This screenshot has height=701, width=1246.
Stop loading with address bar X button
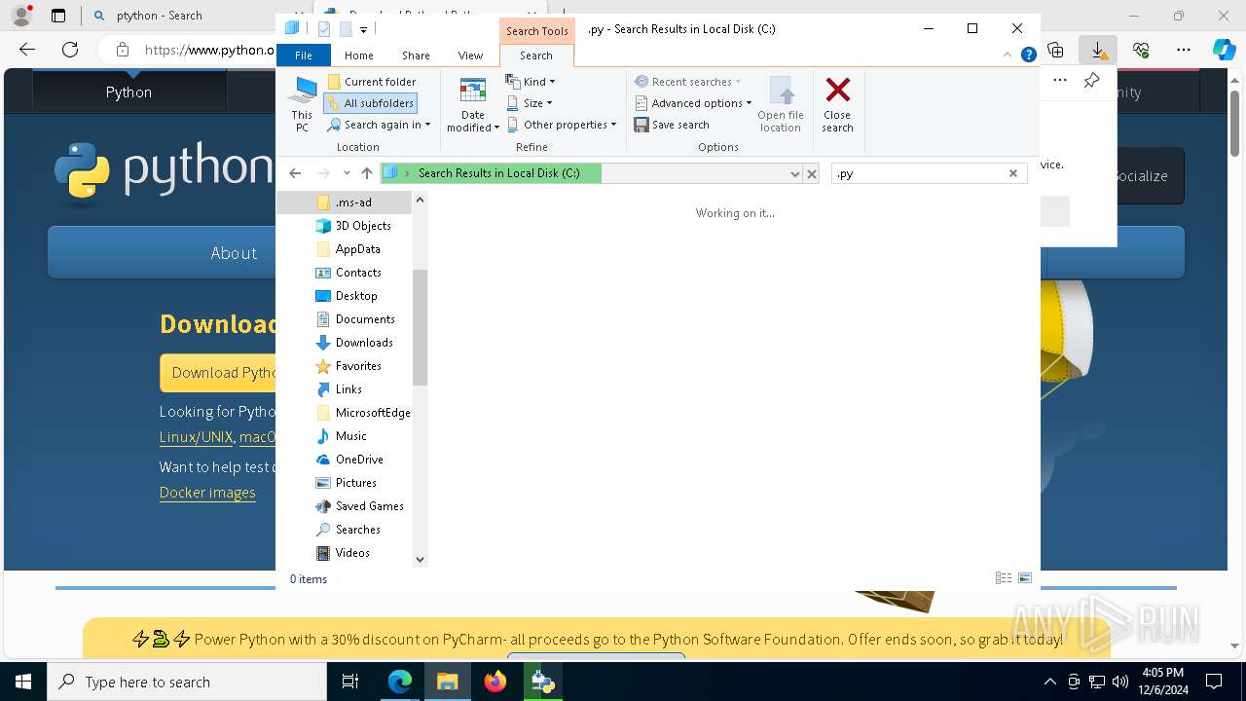pyautogui.click(x=812, y=173)
